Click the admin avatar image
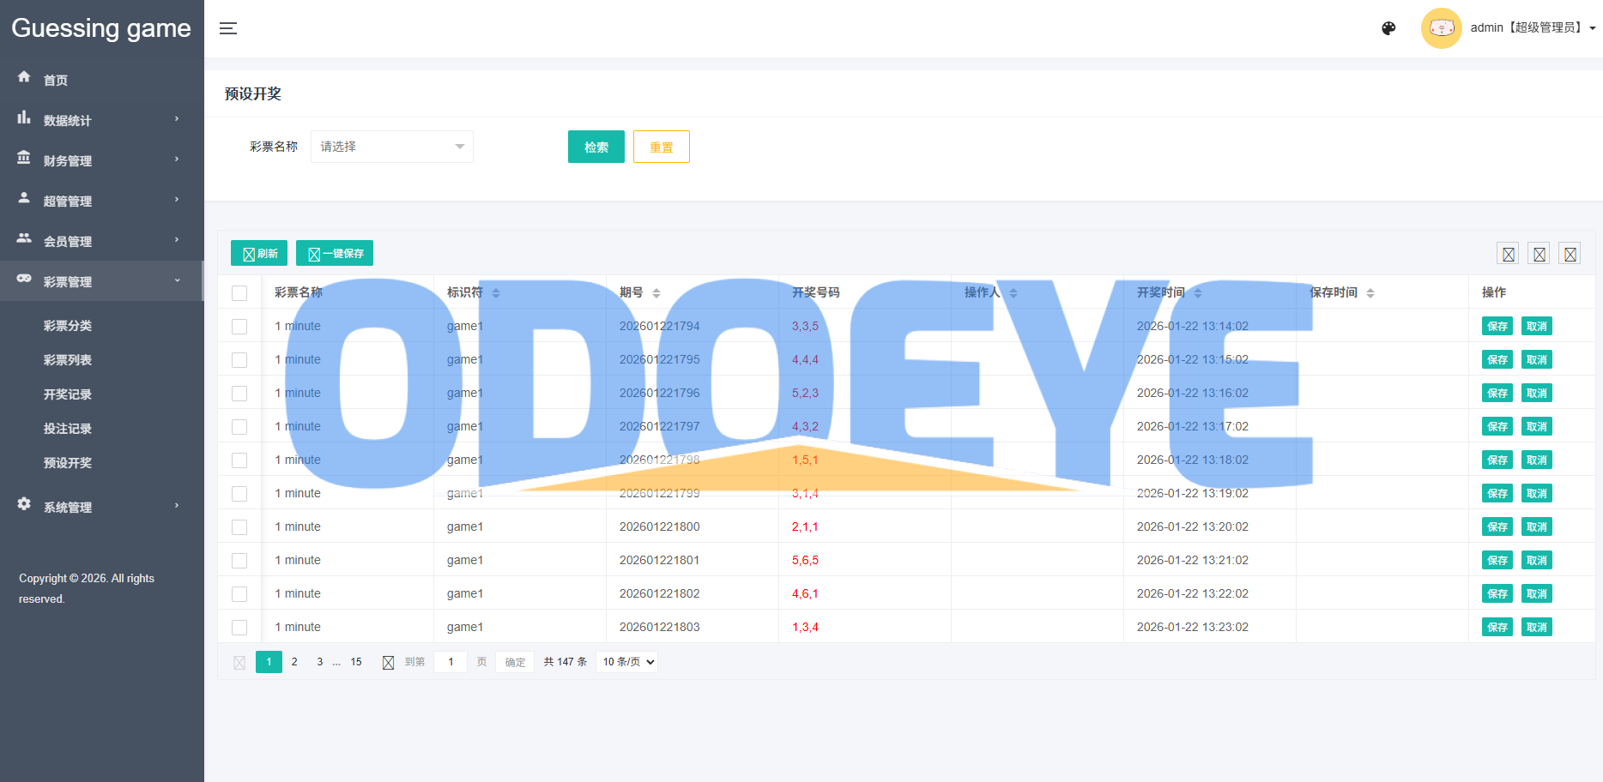Viewport: 1603px width, 782px height. coord(1441,28)
